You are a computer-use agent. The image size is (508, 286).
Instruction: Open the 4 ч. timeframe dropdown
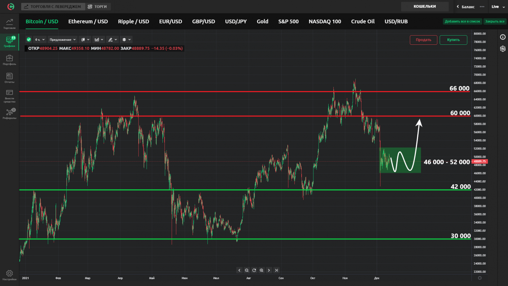(x=40, y=40)
